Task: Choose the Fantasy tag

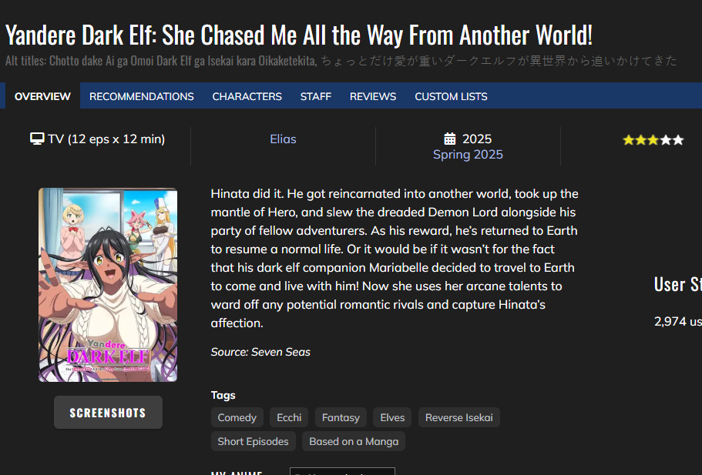Action: [341, 417]
